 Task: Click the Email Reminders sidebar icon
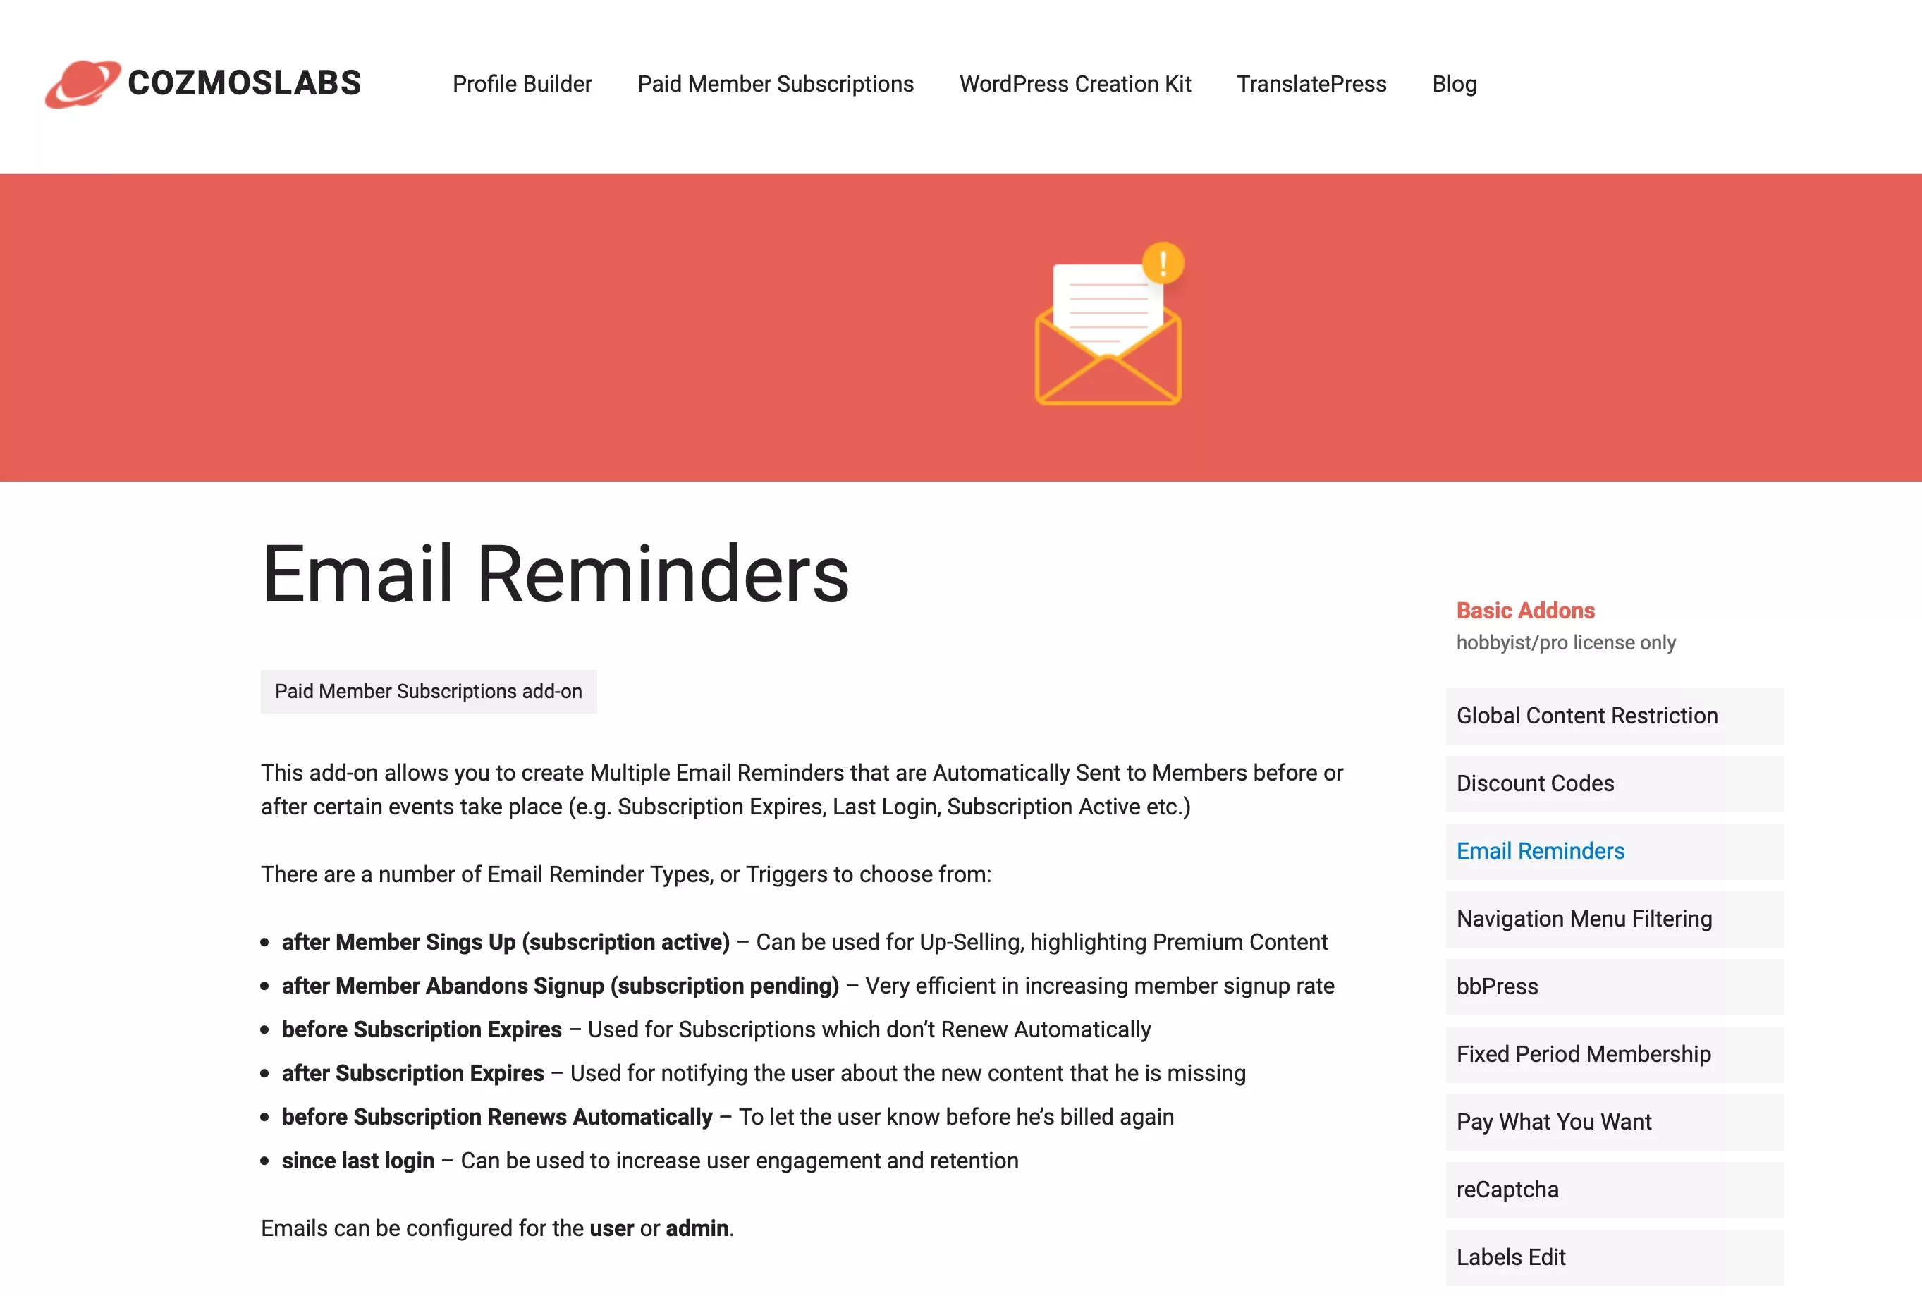1540,850
